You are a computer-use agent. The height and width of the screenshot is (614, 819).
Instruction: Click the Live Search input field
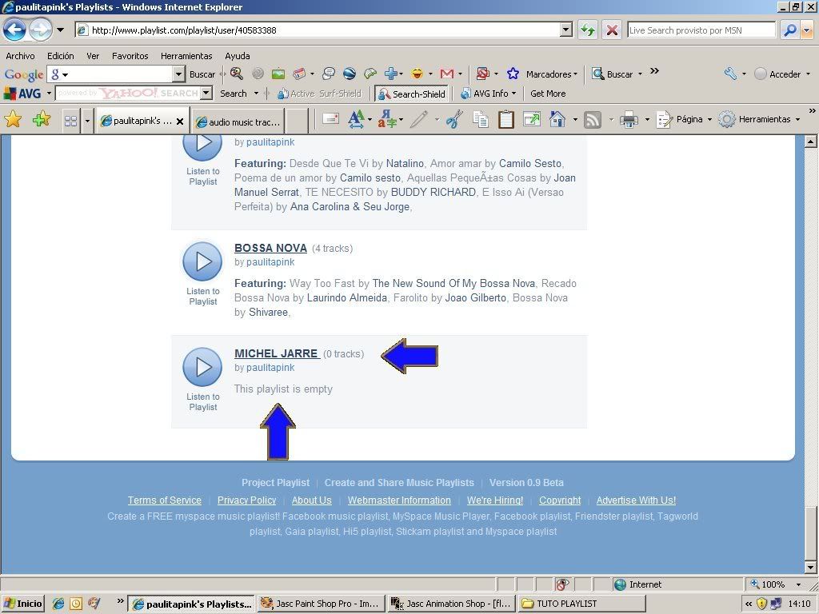(x=701, y=30)
